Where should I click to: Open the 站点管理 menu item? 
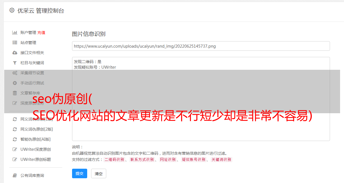[x=28, y=43]
